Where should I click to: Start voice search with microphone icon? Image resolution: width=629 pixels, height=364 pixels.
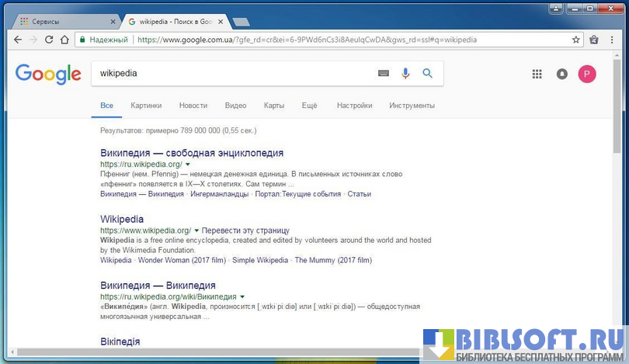point(405,74)
